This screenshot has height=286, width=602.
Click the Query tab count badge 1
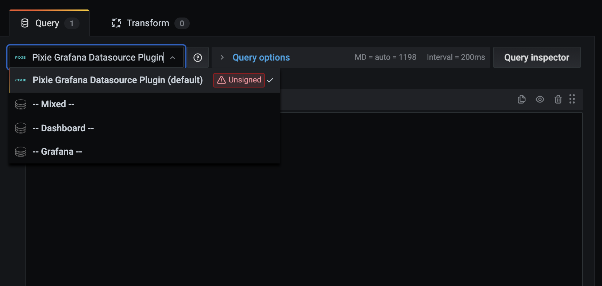point(72,23)
